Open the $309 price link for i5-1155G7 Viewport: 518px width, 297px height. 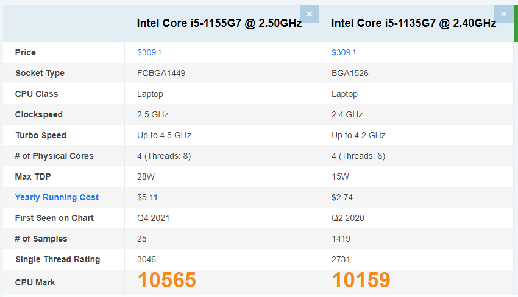pos(147,52)
